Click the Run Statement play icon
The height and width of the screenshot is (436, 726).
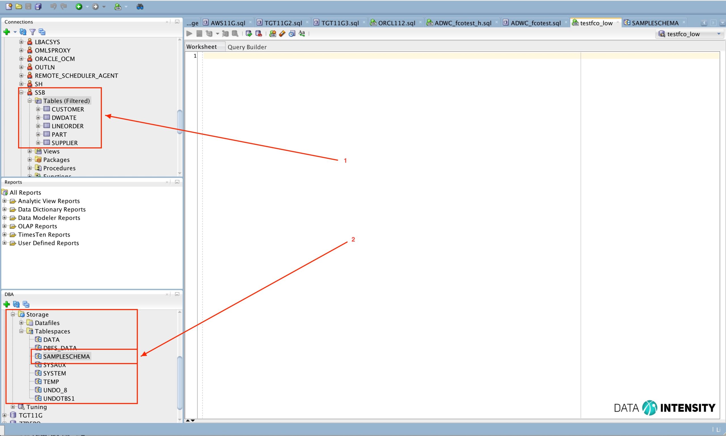(189, 33)
